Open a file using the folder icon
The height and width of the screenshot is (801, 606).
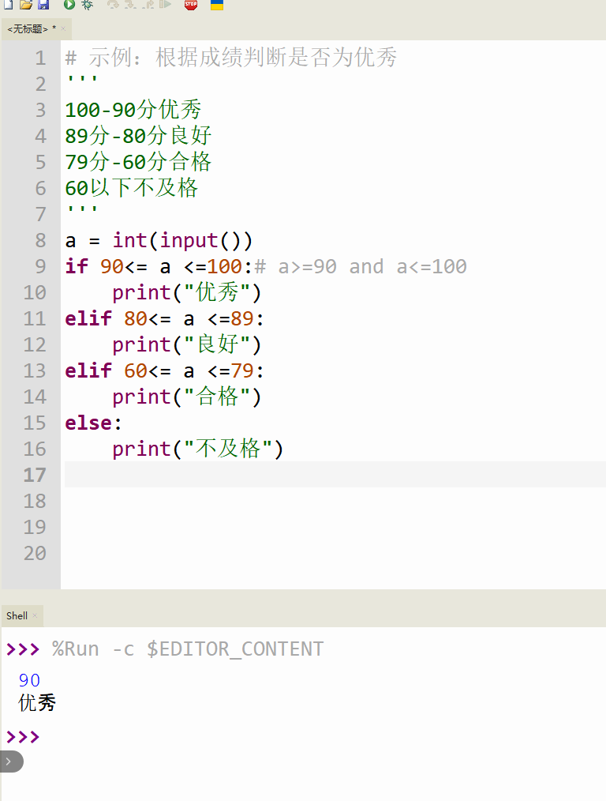[26, 5]
